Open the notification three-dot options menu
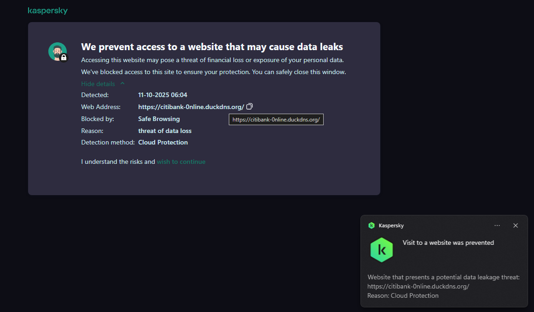This screenshot has height=312, width=534. click(497, 225)
